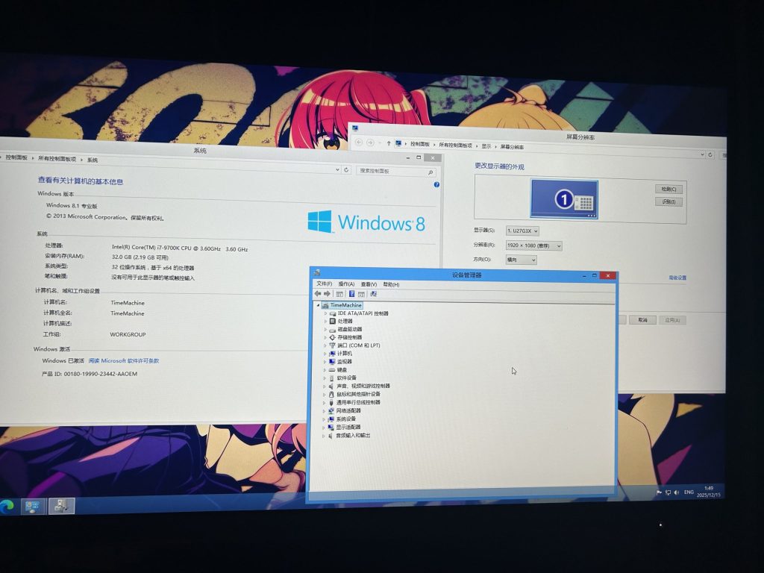
Task: Click refresh icon beside System address bar
Action: click(346, 170)
